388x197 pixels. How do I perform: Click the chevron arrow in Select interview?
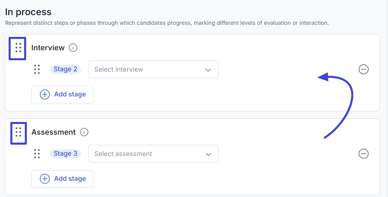point(208,70)
